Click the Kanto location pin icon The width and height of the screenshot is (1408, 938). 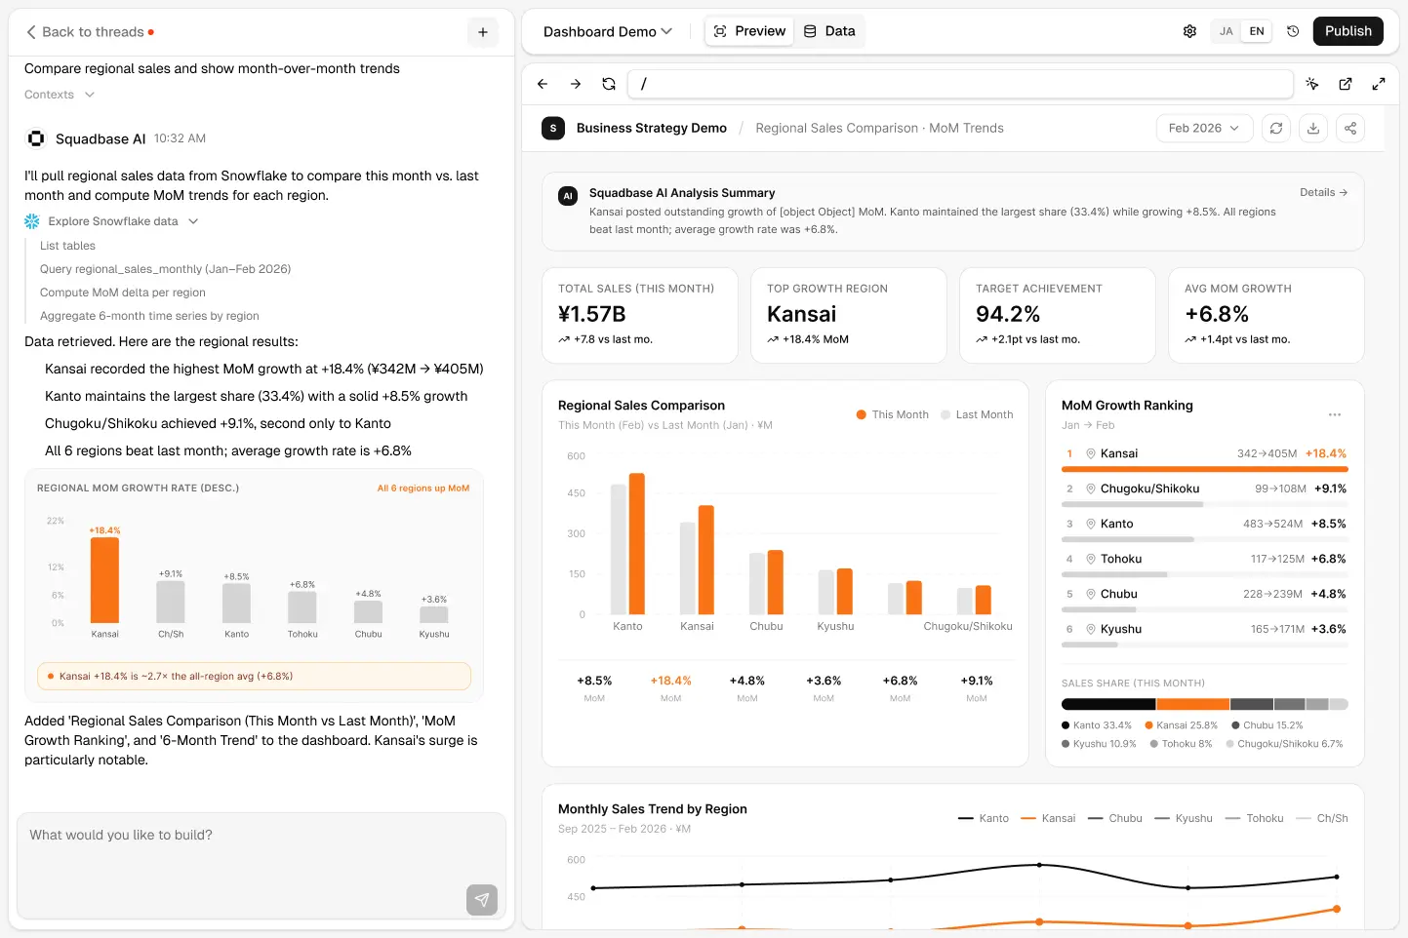point(1091,524)
